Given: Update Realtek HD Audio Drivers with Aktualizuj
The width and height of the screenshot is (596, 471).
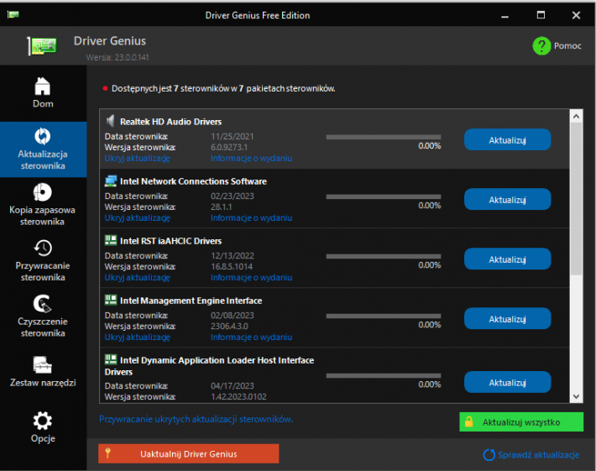Looking at the screenshot, I should click(507, 139).
